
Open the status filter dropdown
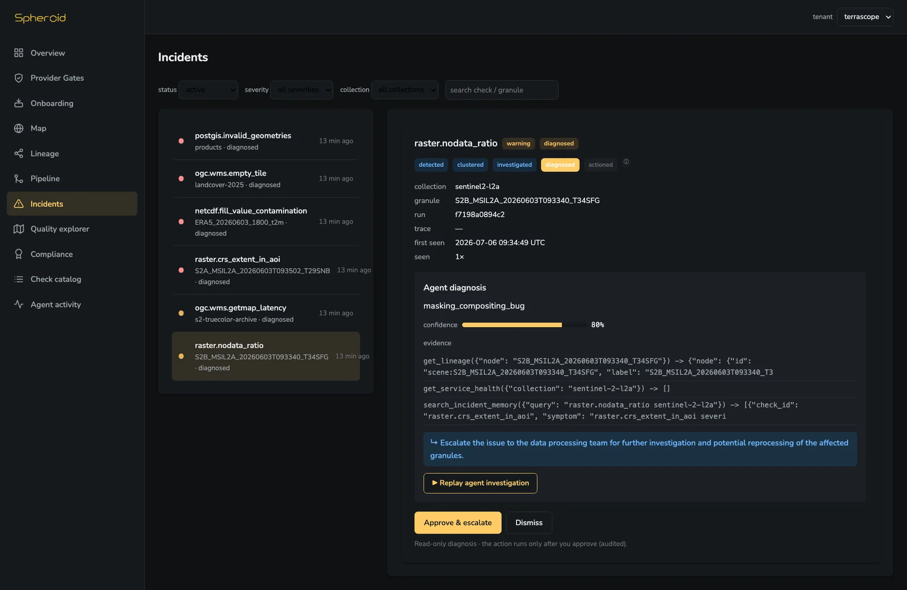coord(208,90)
